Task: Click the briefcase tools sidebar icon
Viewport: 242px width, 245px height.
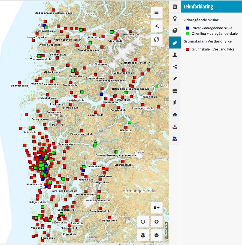Action: click(x=175, y=90)
